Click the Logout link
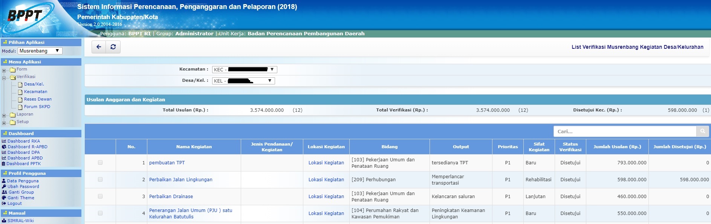The height and width of the screenshot is (224, 711). coord(15,203)
